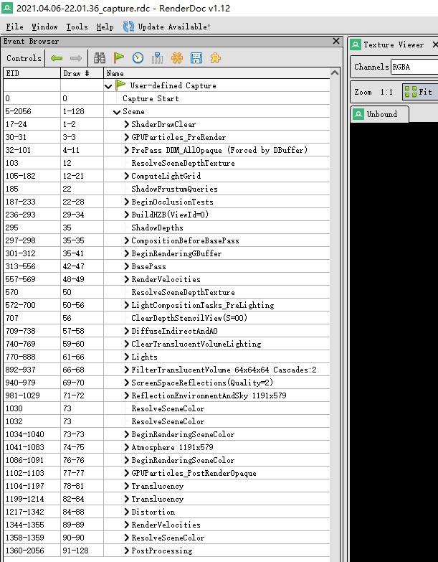Expand PostProcessing node
Viewport: 438px width, 562px height.
click(x=126, y=551)
